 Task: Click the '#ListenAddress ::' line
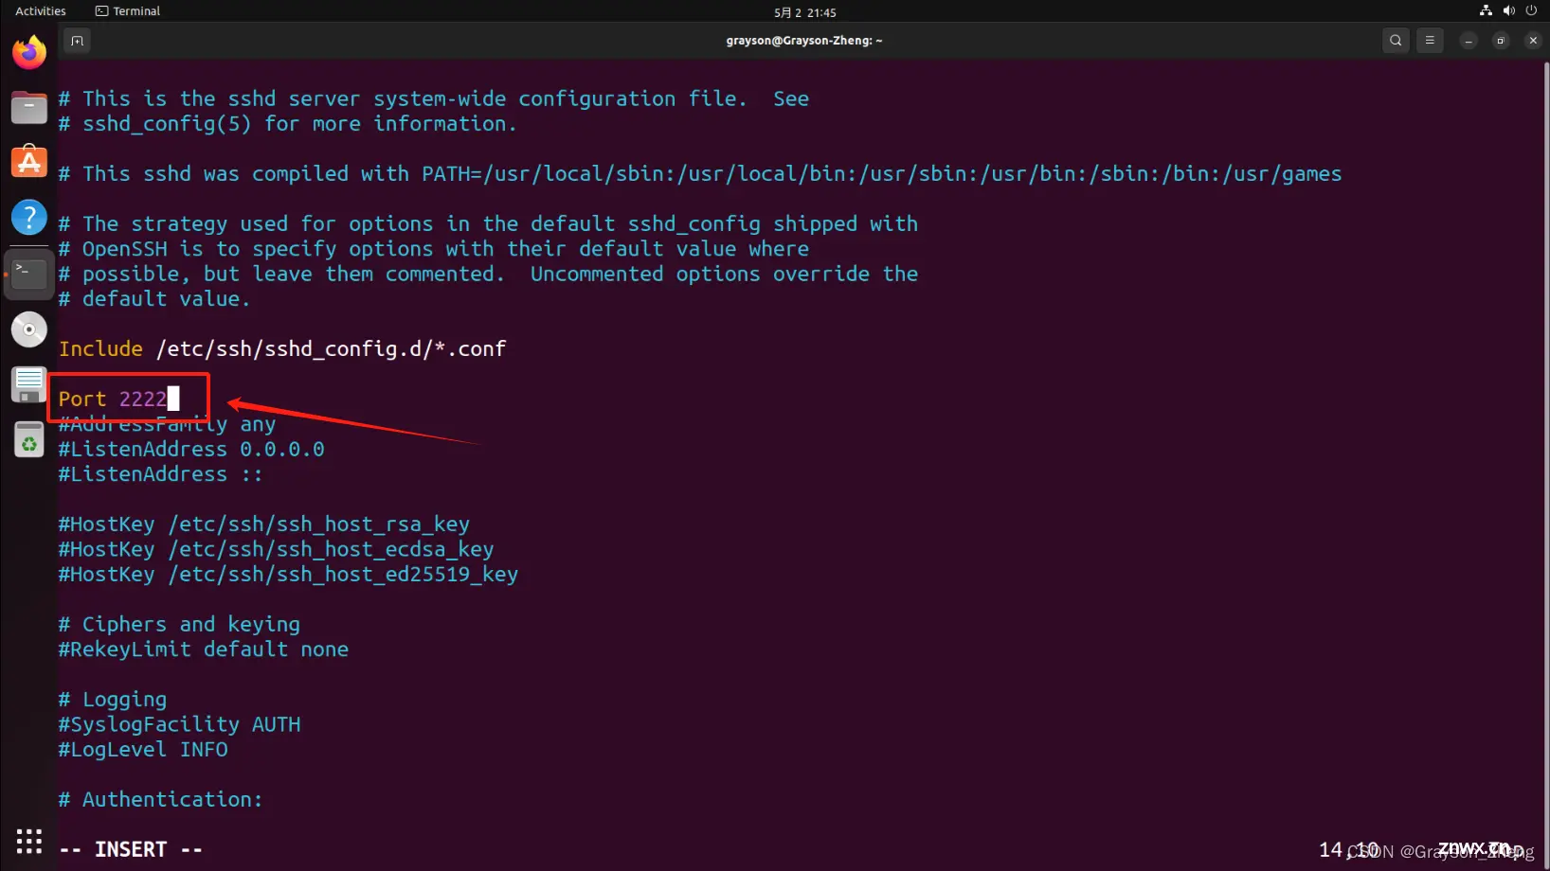160,474
